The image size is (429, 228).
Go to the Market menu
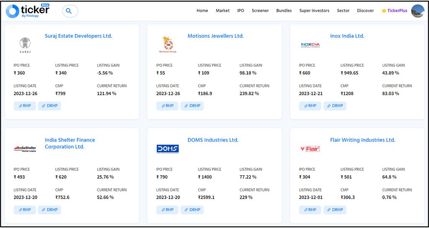click(x=222, y=11)
